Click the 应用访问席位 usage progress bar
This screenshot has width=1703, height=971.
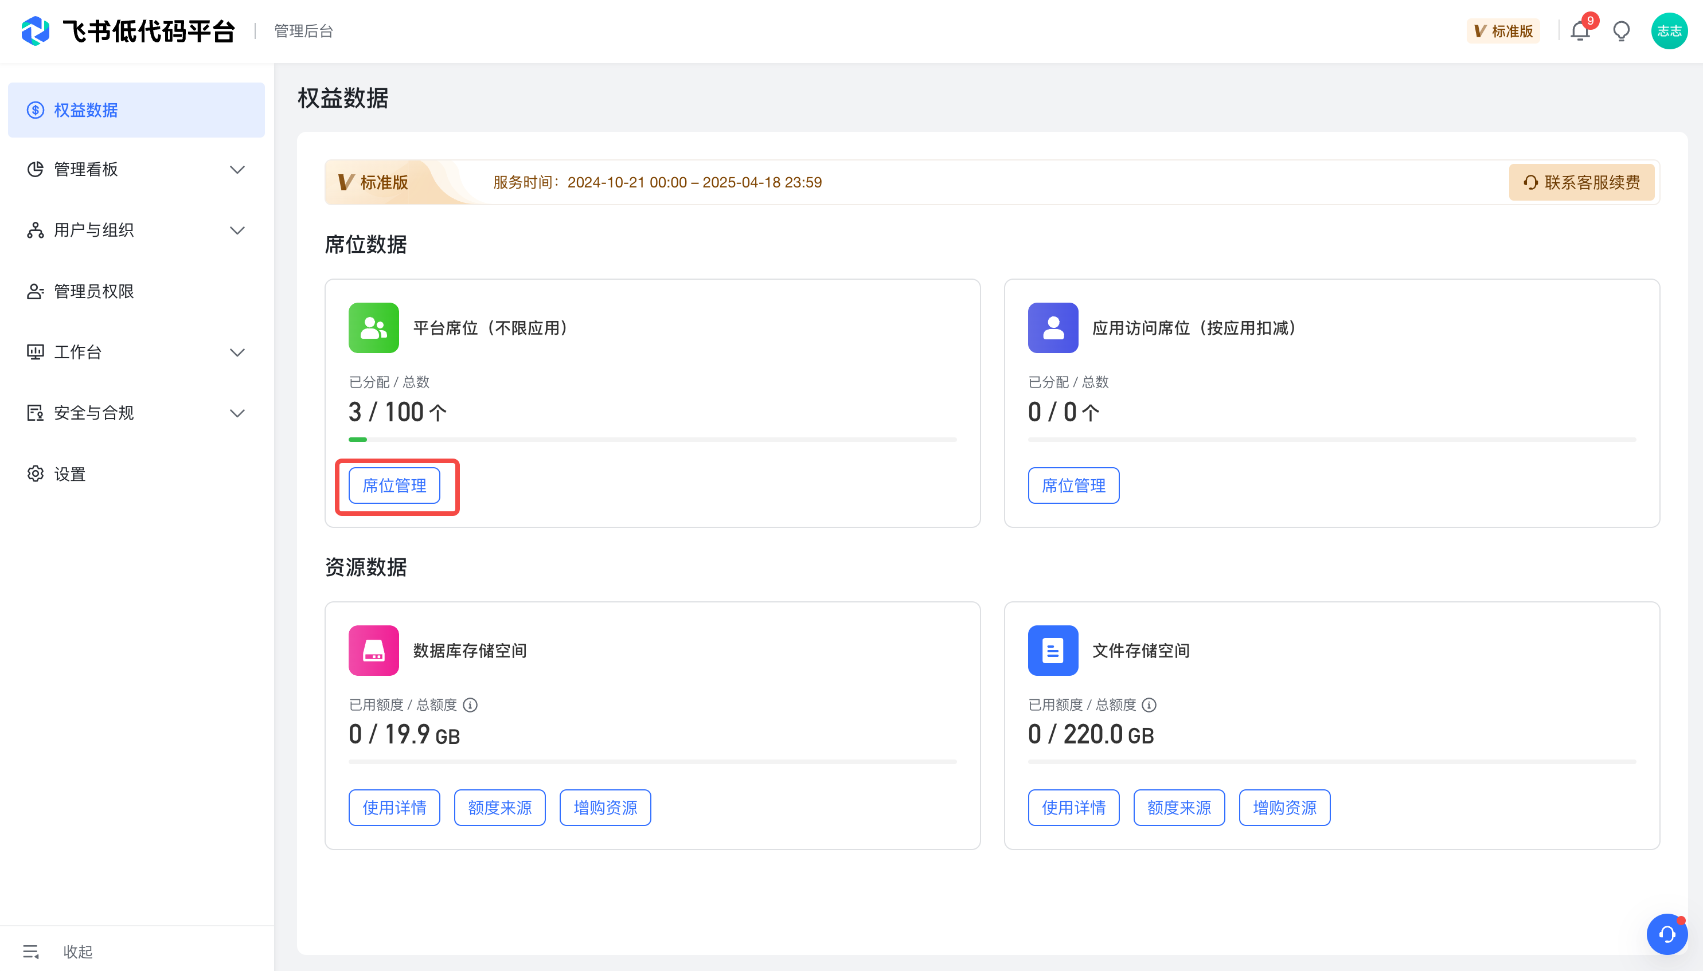point(1331,440)
